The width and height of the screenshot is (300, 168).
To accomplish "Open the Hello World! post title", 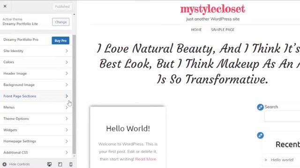I will click(x=128, y=129).
